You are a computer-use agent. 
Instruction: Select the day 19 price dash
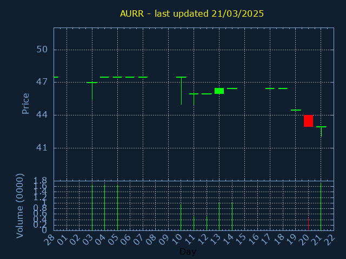click(x=296, y=110)
